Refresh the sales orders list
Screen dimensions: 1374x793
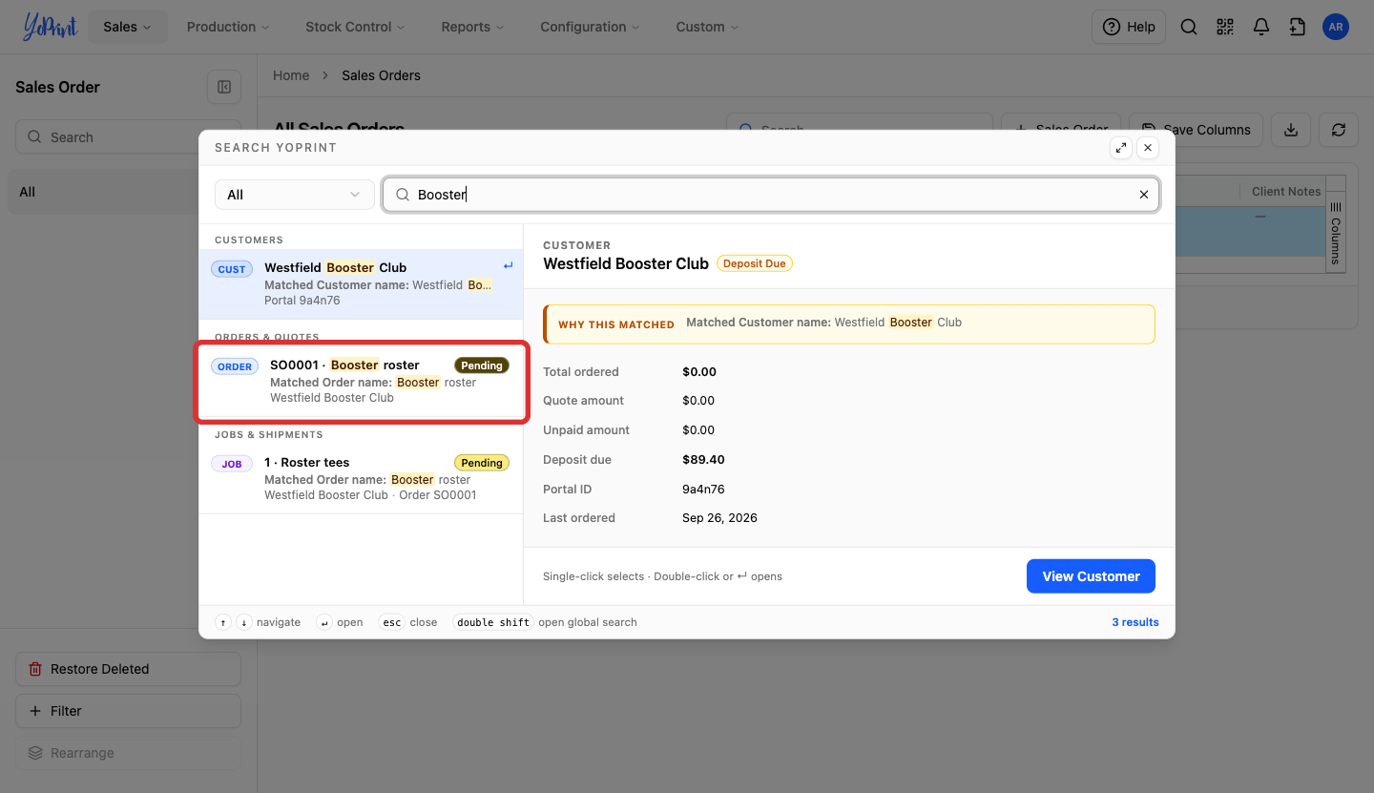click(x=1339, y=130)
